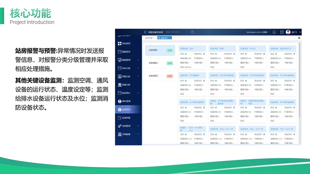Switch to the 运行总览 tab
The image size is (310, 174).
149,38
